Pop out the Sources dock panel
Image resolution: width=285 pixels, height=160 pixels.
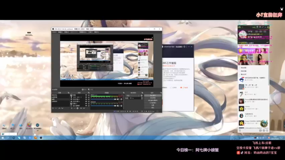[x=89, y=93]
